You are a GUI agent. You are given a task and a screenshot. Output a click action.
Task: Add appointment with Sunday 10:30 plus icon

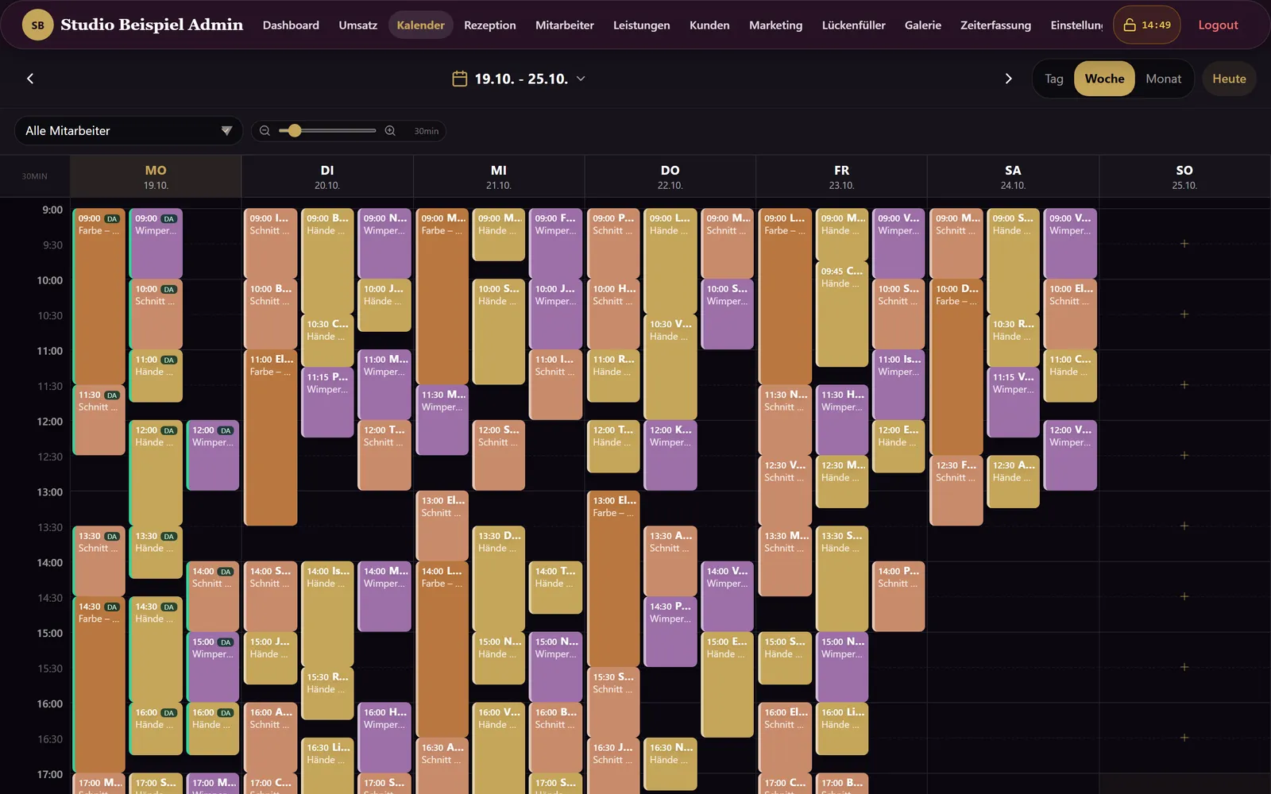tap(1184, 314)
